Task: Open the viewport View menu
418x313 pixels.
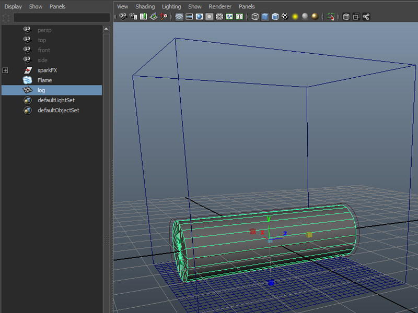Action: coord(123,7)
